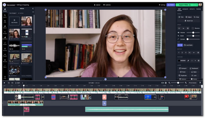This screenshot has width=205, height=118.
Task: Open the Audio panel in the sidebar
Action: [5, 44]
